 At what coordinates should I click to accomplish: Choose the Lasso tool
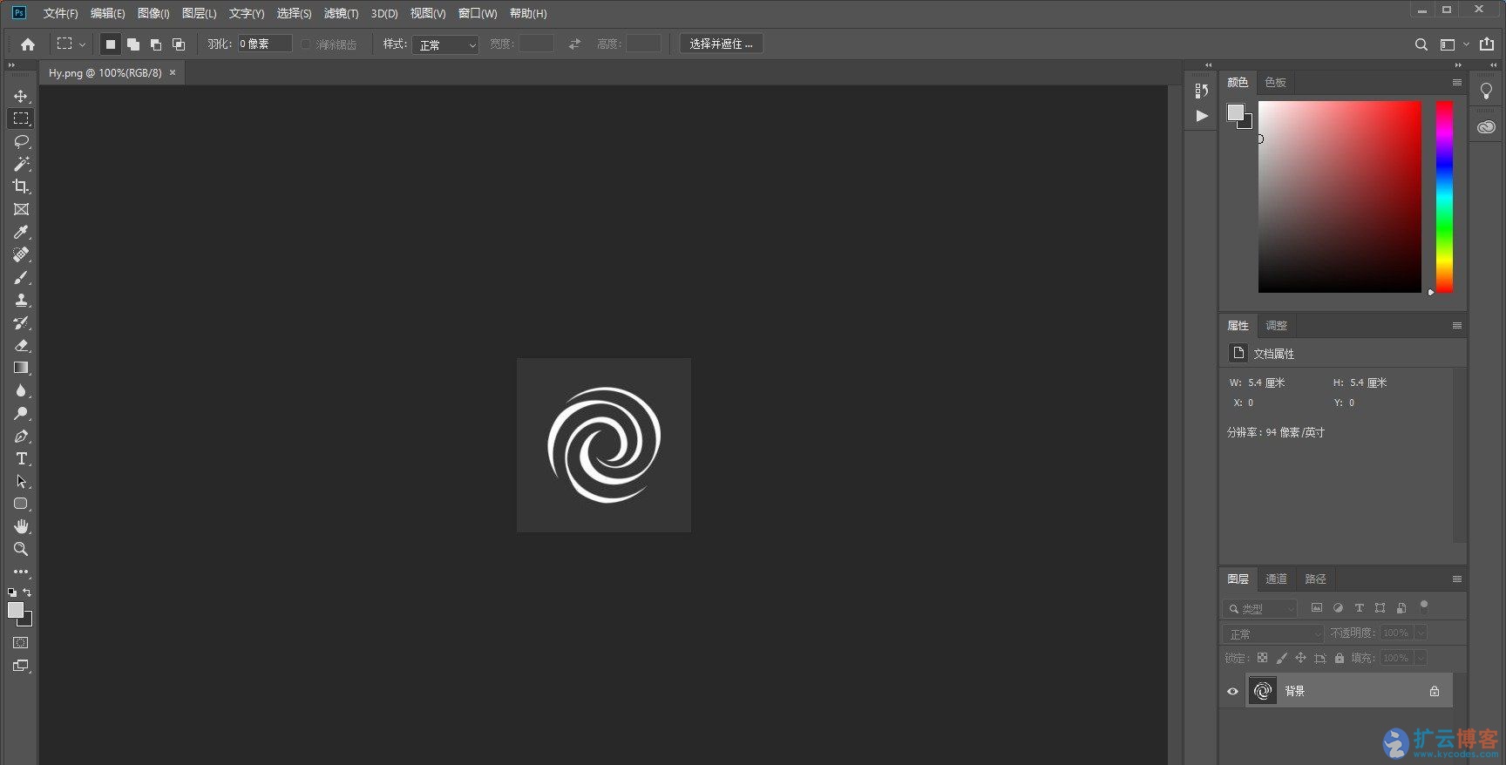click(21, 141)
